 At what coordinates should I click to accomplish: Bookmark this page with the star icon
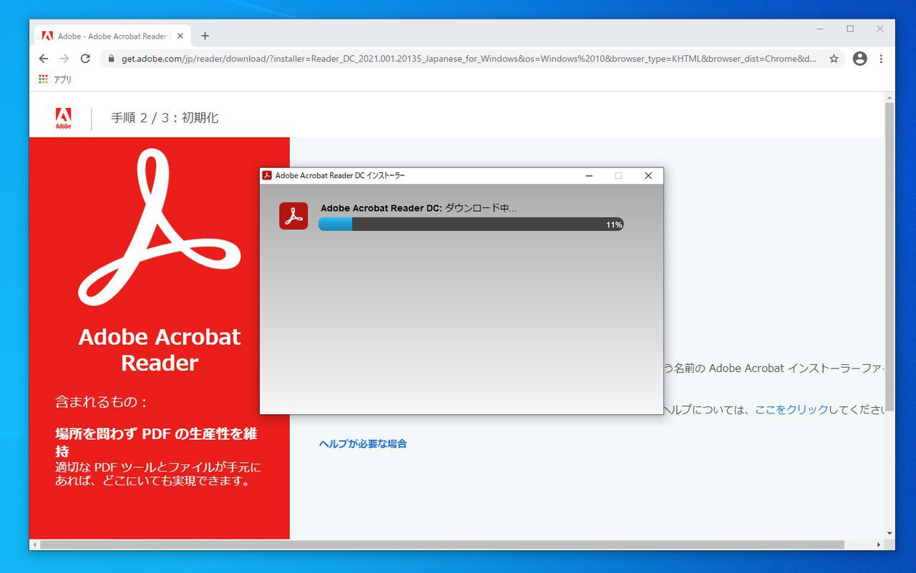coord(834,59)
